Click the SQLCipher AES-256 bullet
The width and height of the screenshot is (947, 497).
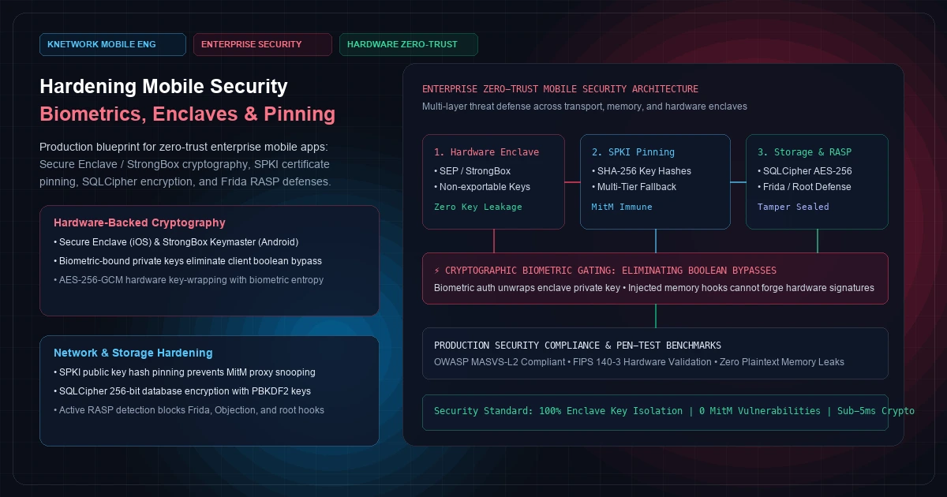tap(805, 171)
